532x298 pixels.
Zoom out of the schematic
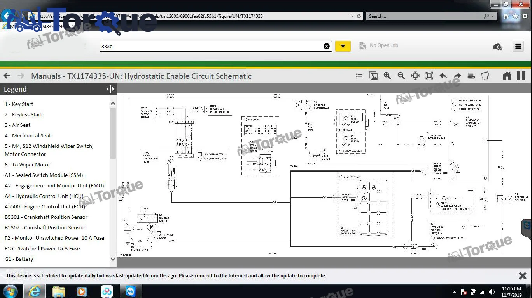(401, 76)
